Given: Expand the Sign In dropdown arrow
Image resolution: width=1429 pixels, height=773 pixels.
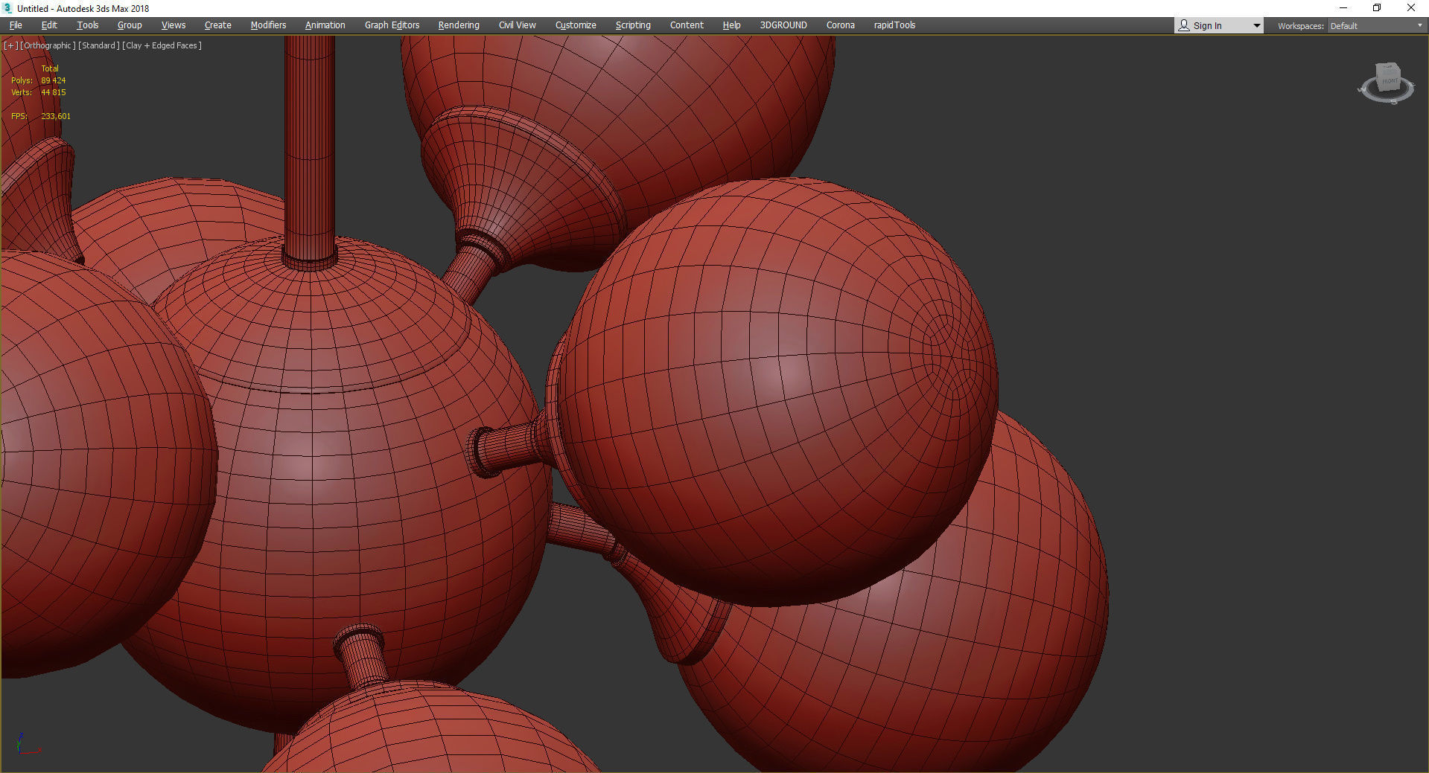Looking at the screenshot, I should pos(1257,26).
